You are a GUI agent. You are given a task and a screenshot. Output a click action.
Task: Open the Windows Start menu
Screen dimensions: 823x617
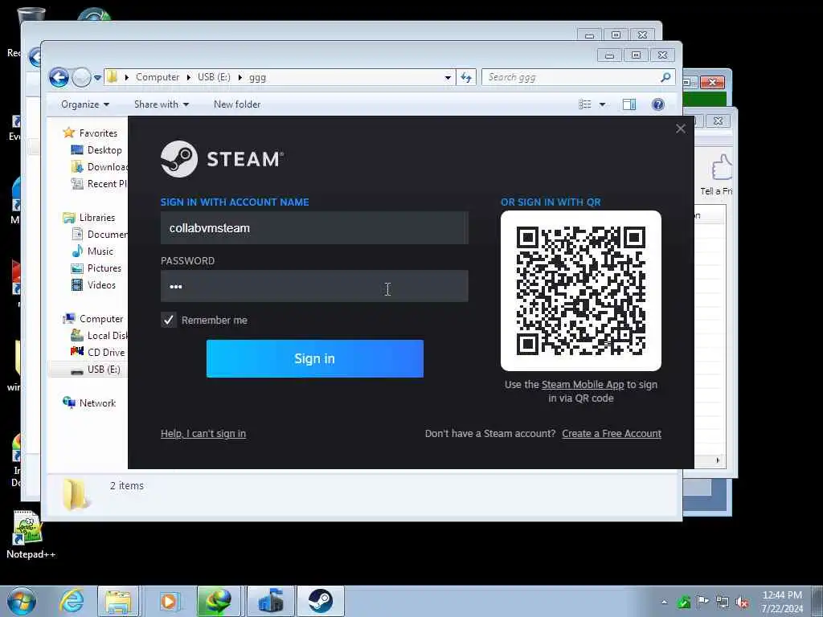click(22, 601)
